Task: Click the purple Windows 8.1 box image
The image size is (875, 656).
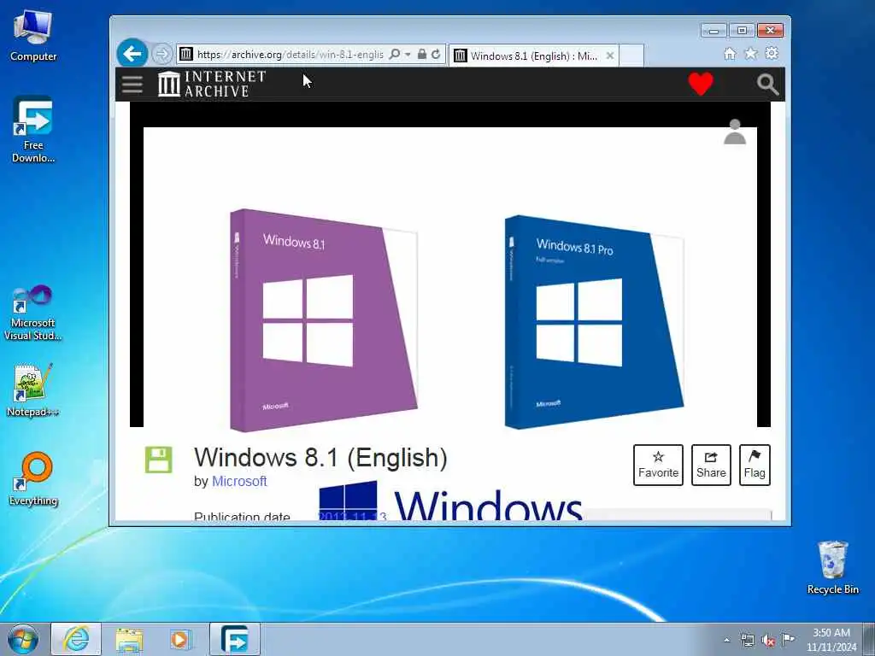Action: 324,320
